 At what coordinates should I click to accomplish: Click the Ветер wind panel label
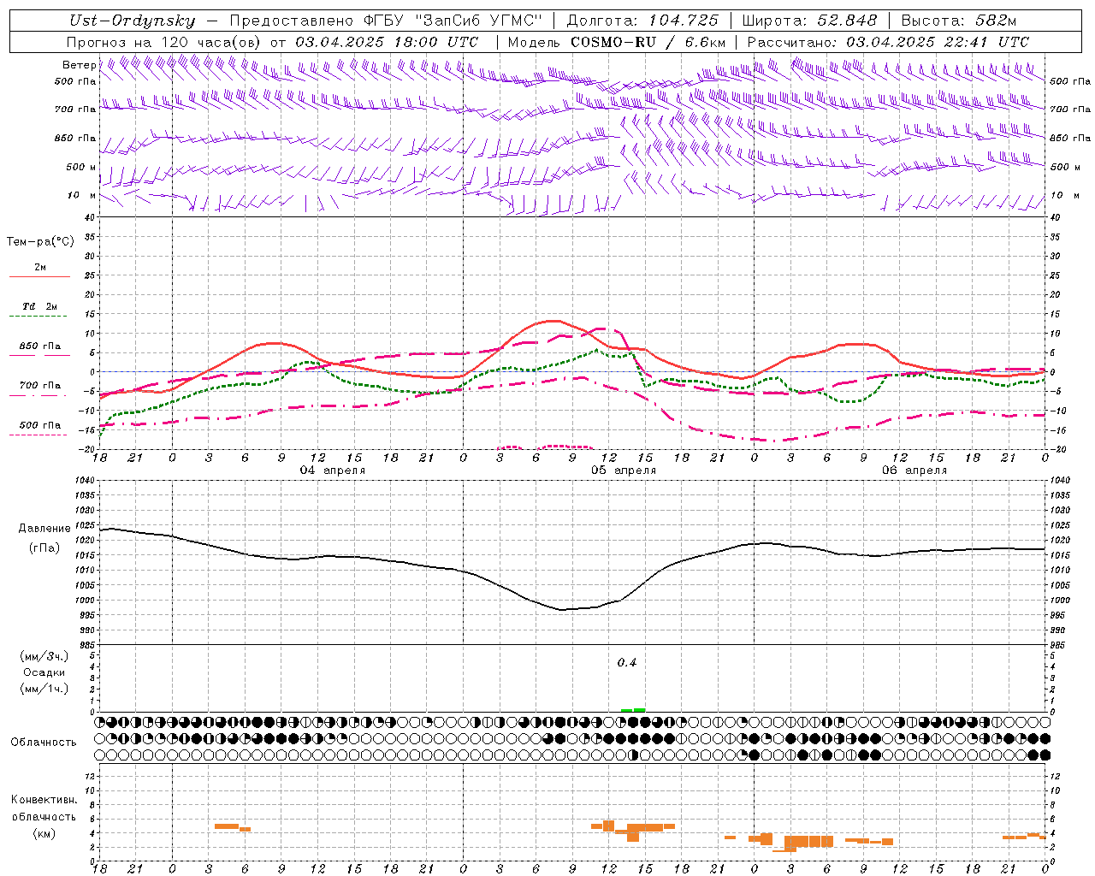click(x=79, y=65)
